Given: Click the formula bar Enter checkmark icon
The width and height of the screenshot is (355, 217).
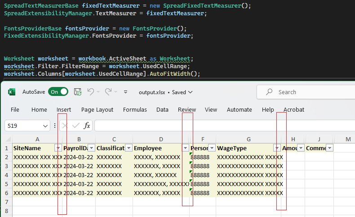Looking at the screenshot, I should (x=75, y=126).
